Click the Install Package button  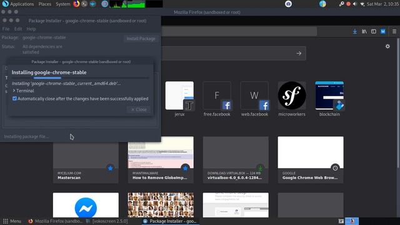[141, 39]
